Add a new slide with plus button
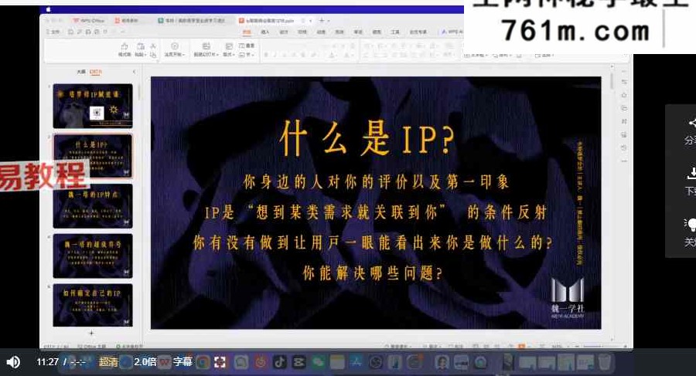Image resolution: width=696 pixels, height=376 pixels. [91, 333]
